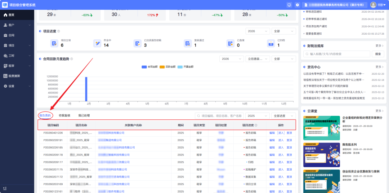389x193 pixels.
Task: Click the 项目立项 stage icon
Action: 54,43
